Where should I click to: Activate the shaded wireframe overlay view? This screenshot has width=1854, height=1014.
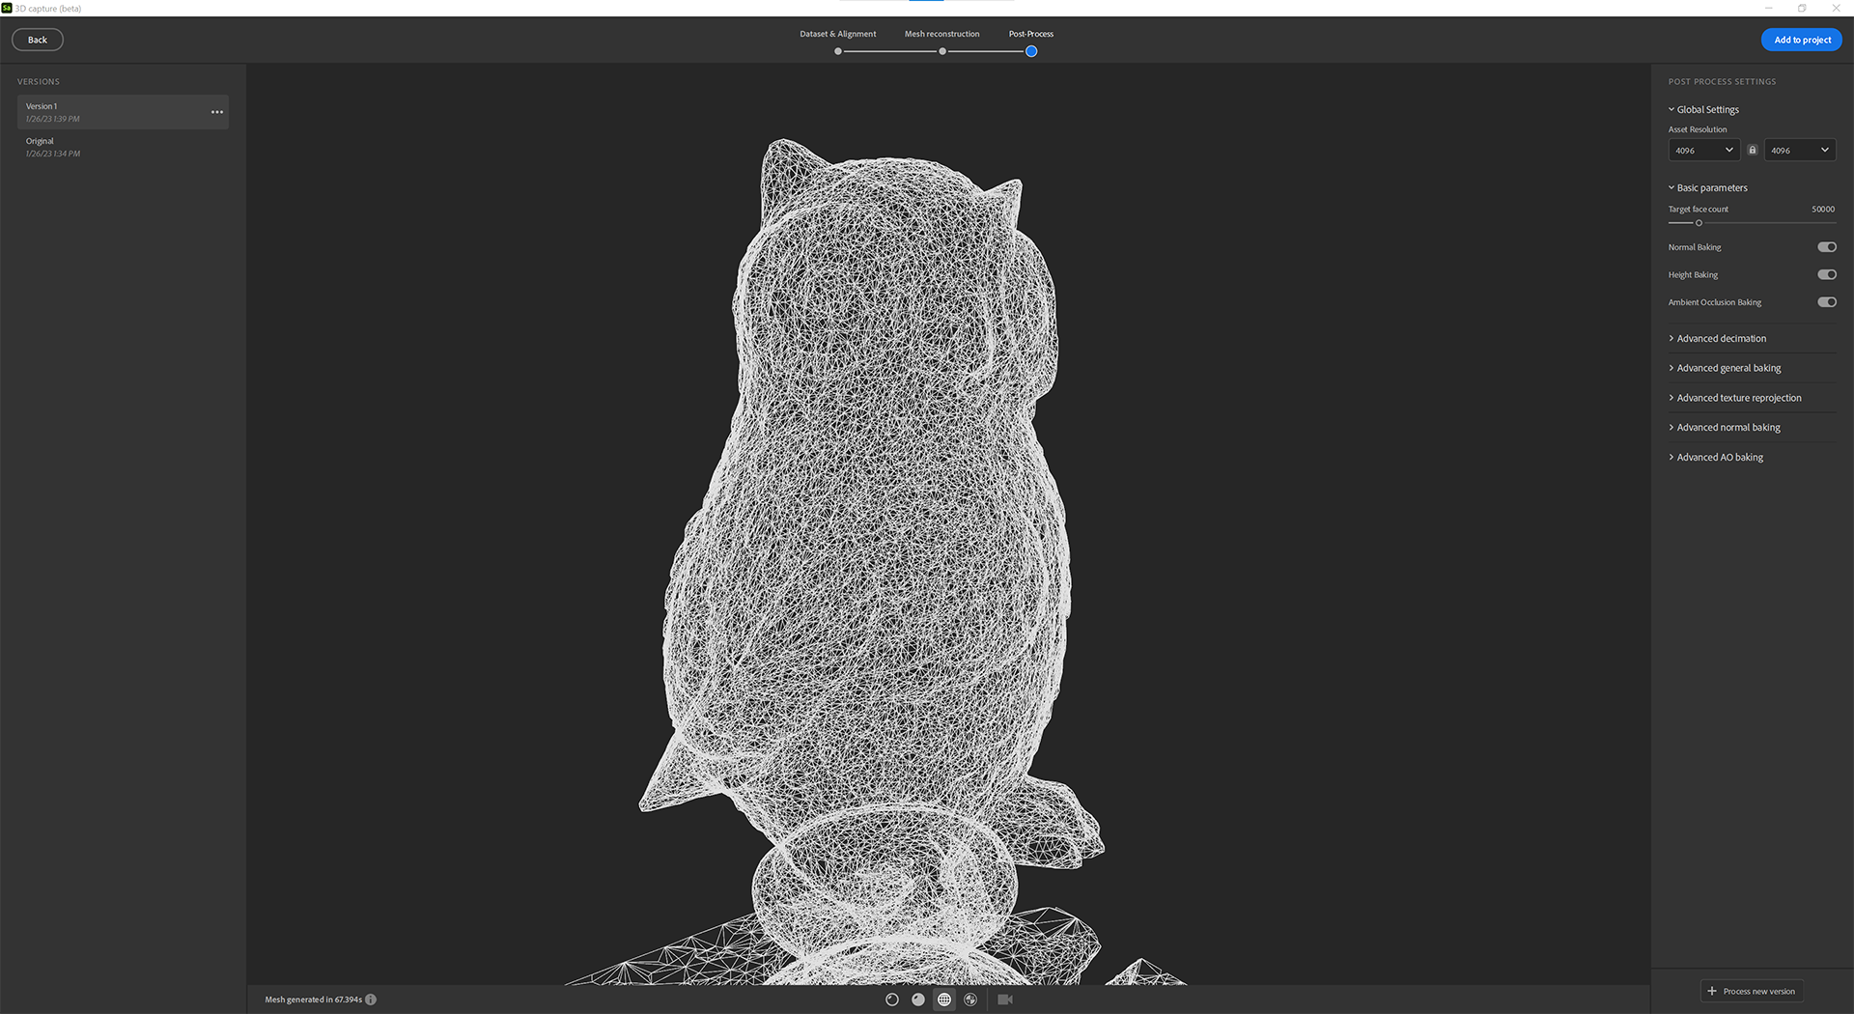(944, 1000)
